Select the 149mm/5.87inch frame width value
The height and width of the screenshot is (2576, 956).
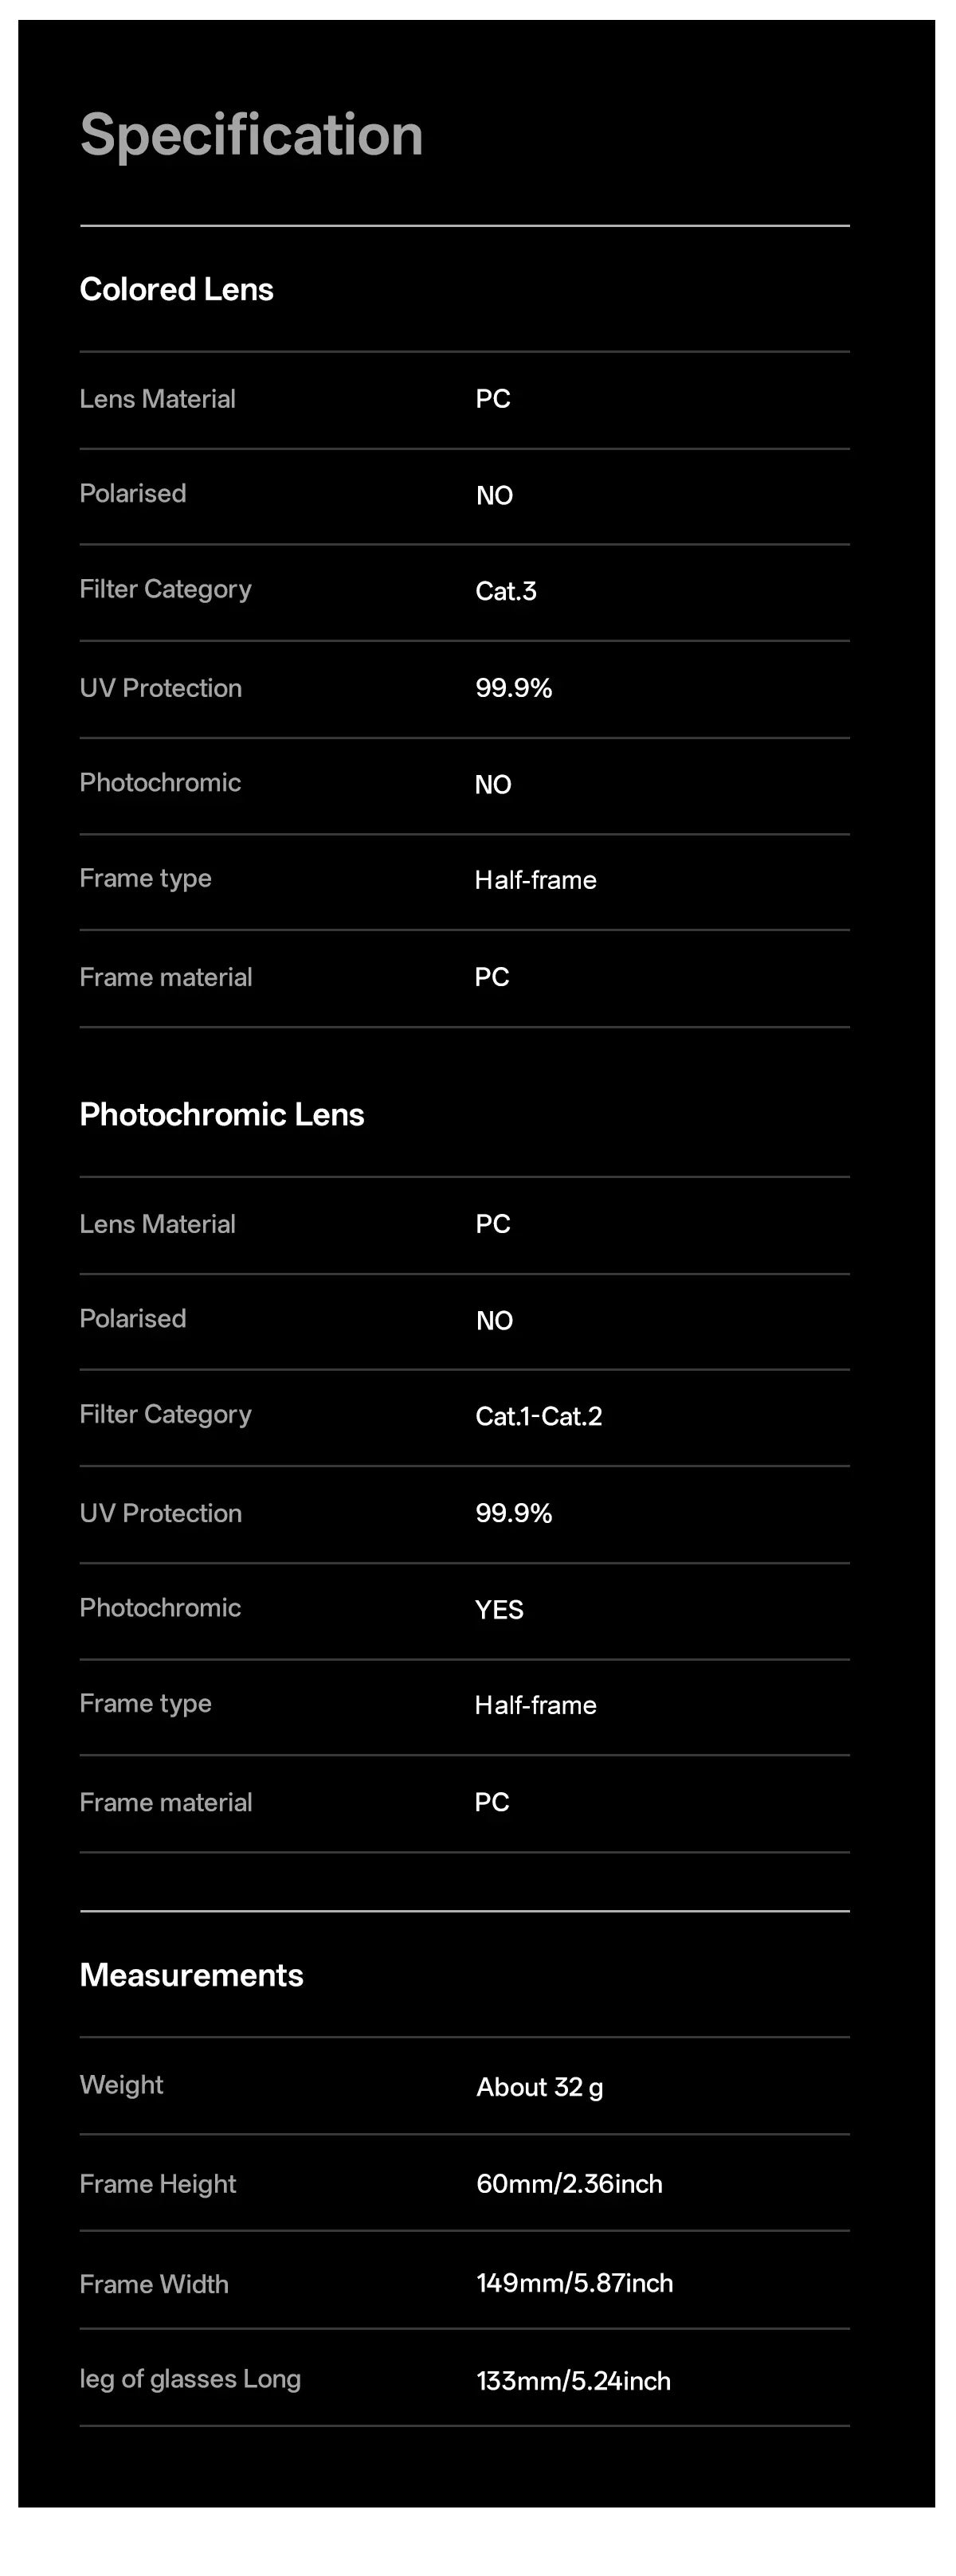(575, 2283)
